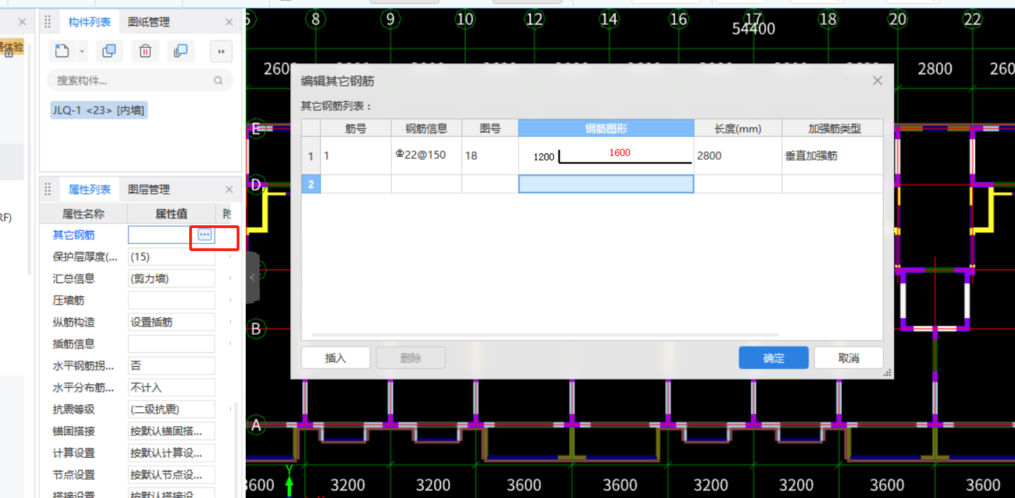Click the 保护层厚度 value (15)
Image resolution: width=1015 pixels, height=498 pixels.
pos(171,257)
